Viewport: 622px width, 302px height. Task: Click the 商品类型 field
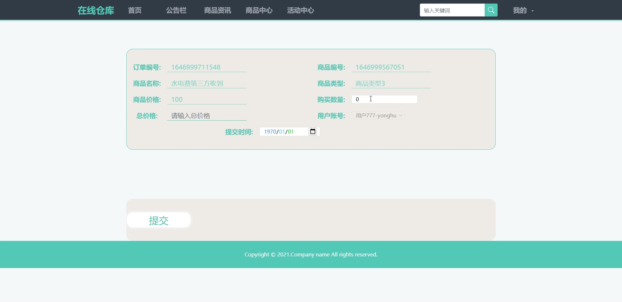pyautogui.click(x=391, y=83)
